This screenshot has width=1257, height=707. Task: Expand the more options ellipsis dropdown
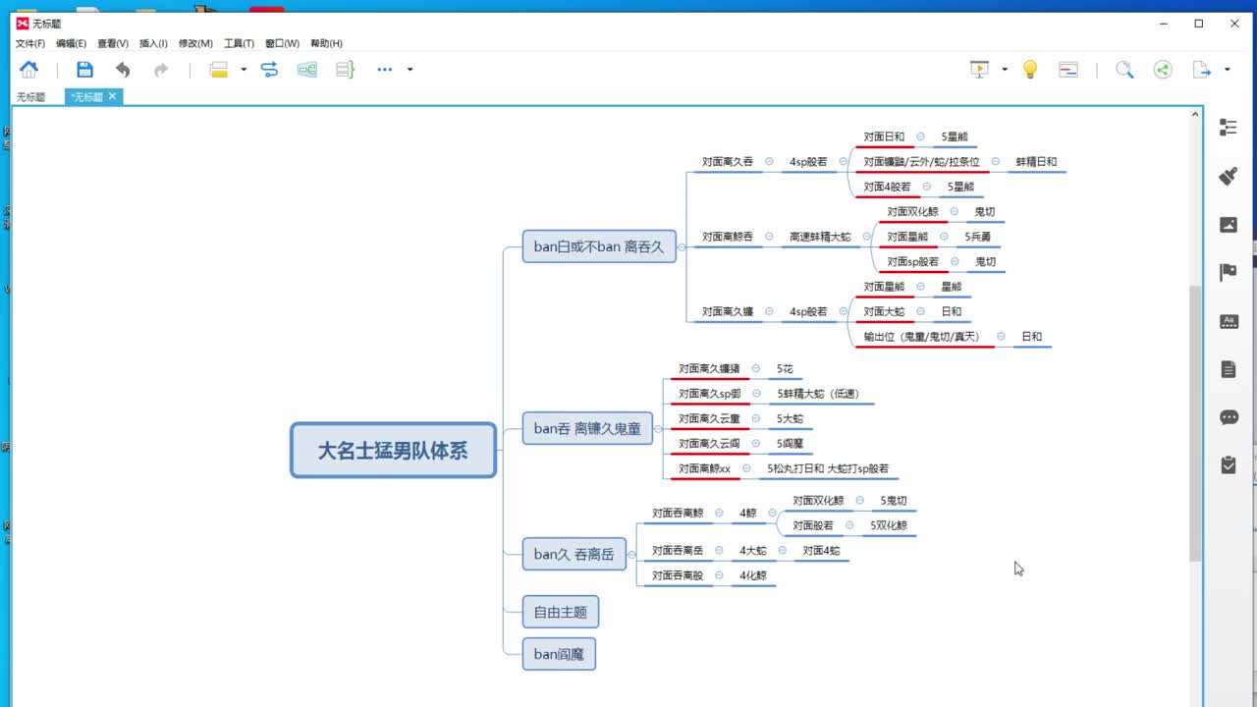[410, 71]
